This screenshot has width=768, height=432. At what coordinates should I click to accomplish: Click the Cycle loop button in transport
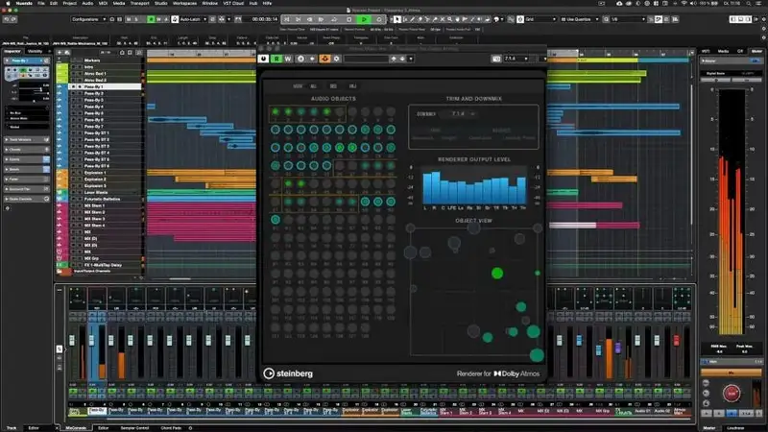tap(334, 19)
